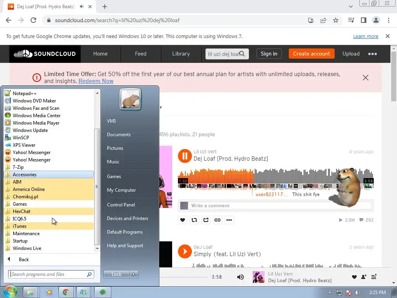Launch Windows Media Player from Start menu

(49, 123)
